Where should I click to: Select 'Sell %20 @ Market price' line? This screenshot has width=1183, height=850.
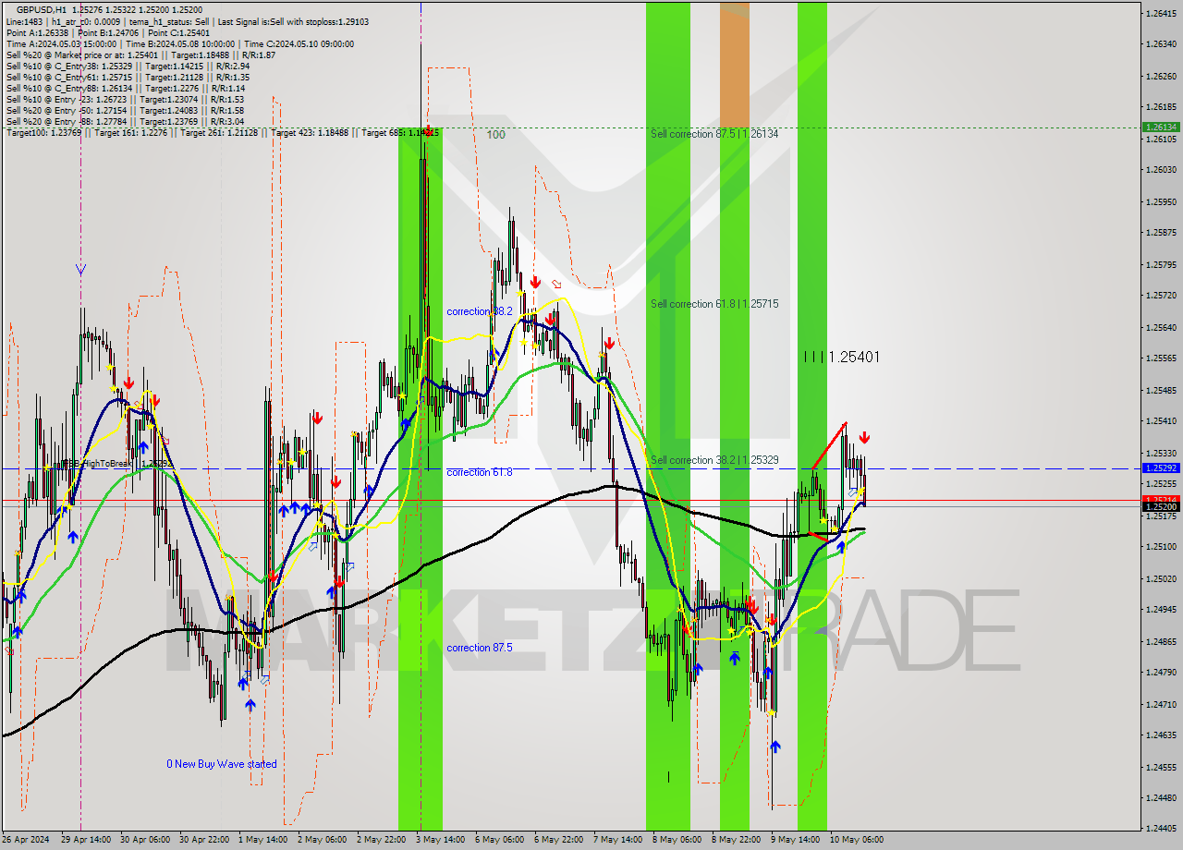140,55
